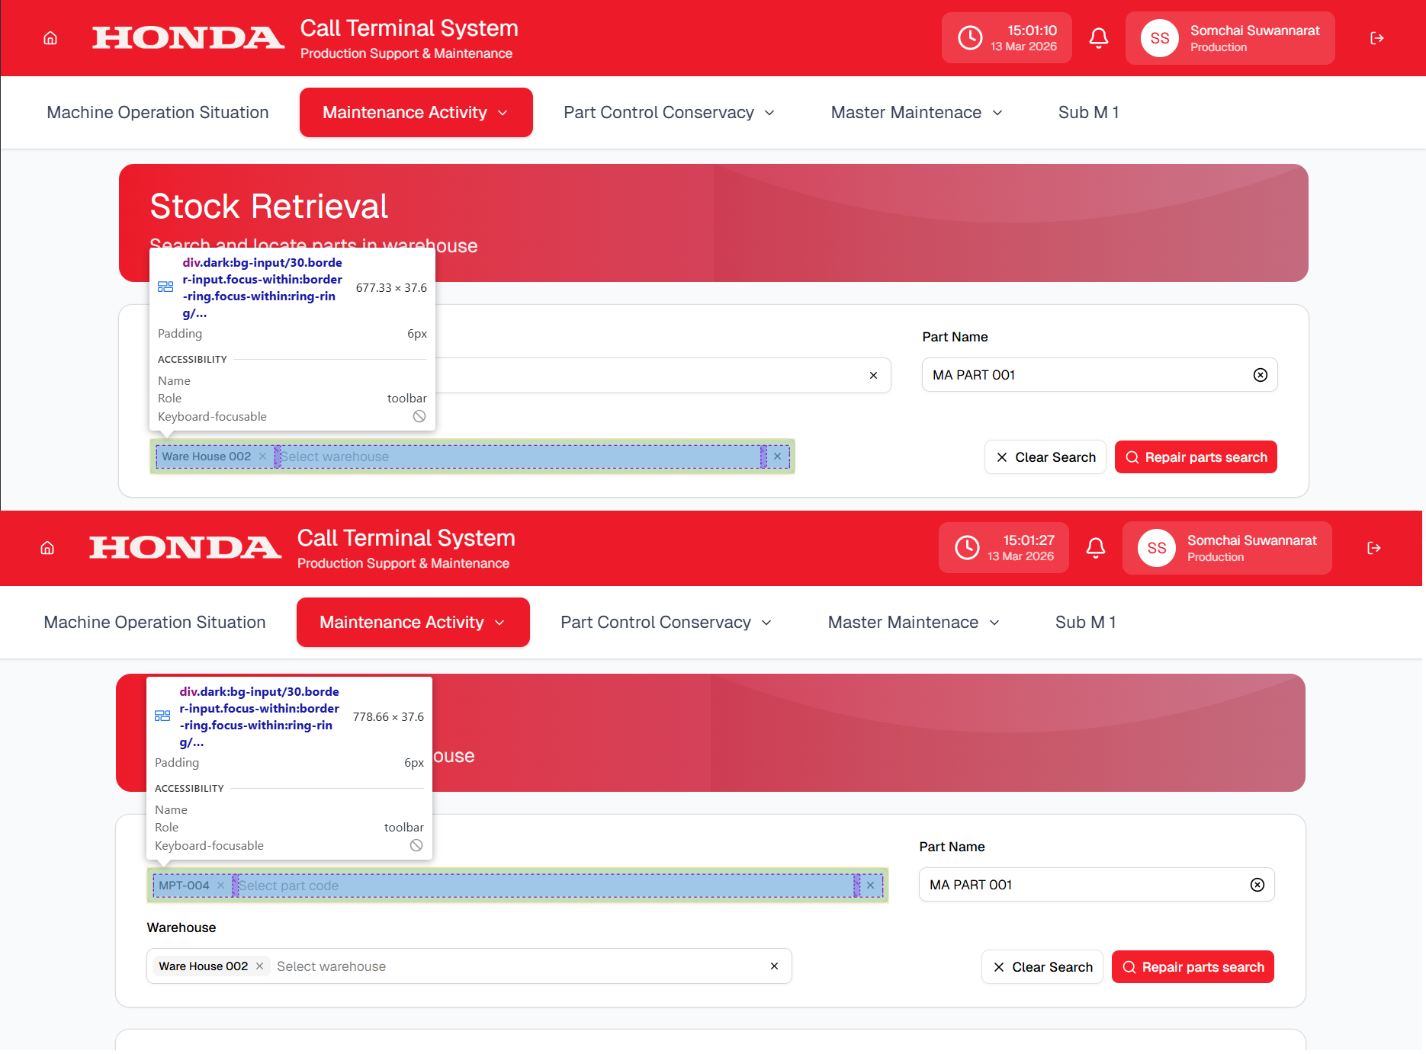Click the Honda logo in the upper header

click(x=188, y=38)
